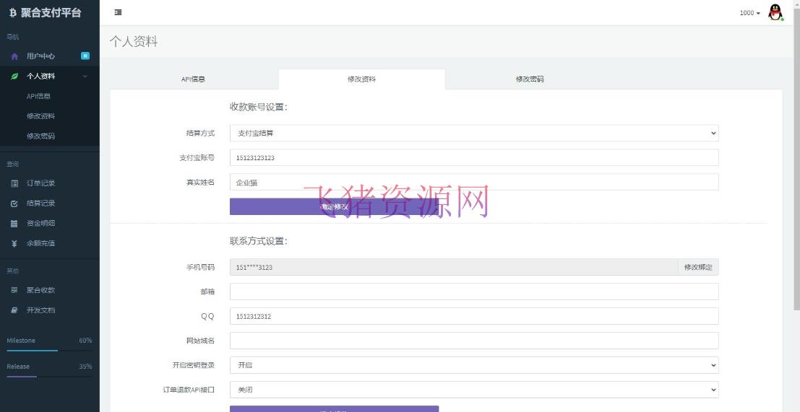Focus the 邮箱 input field
800x412 pixels.
474,292
